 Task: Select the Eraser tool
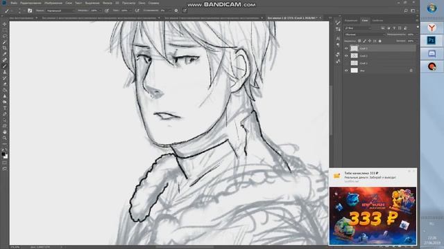click(x=5, y=84)
